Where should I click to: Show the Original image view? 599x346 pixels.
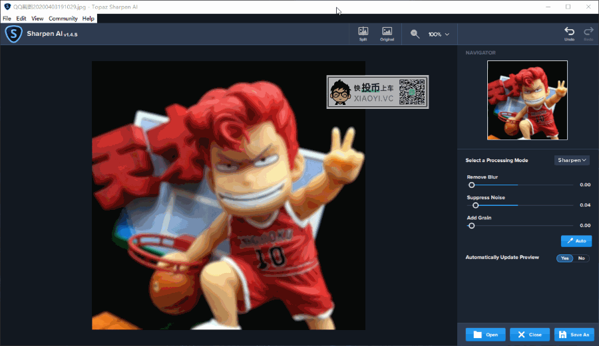(x=387, y=34)
